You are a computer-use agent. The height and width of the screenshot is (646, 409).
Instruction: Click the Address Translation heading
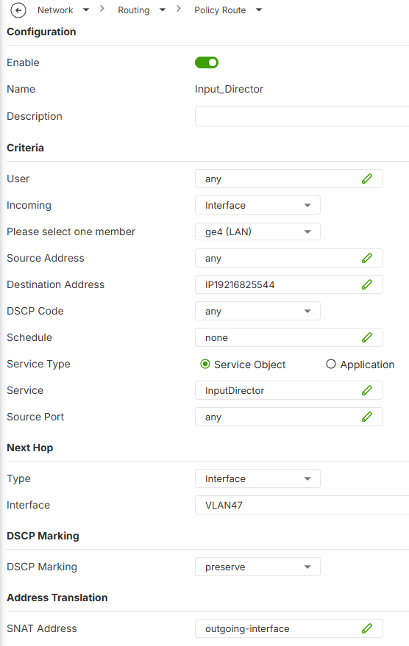57,597
